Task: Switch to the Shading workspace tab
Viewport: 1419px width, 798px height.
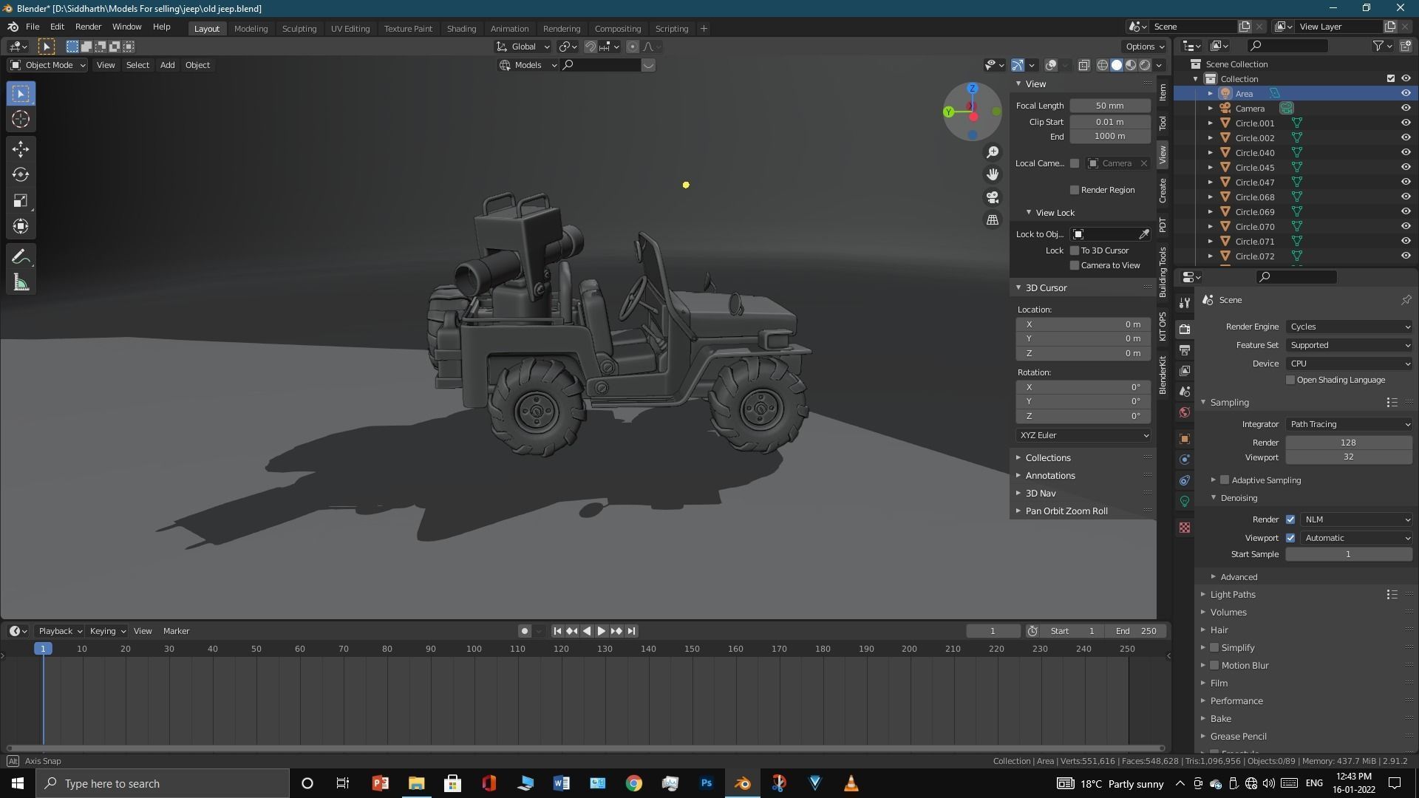Action: (461, 28)
